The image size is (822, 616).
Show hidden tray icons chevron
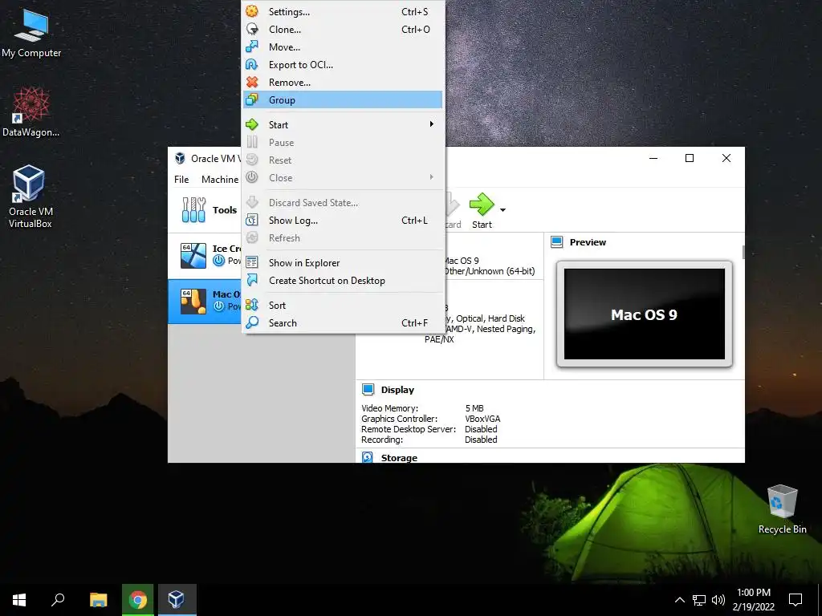679,600
